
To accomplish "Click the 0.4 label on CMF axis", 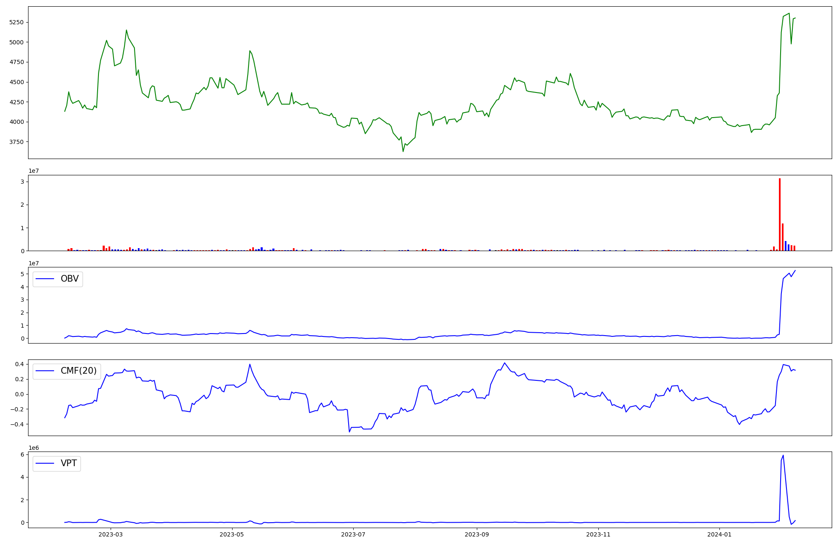I will 20,364.
